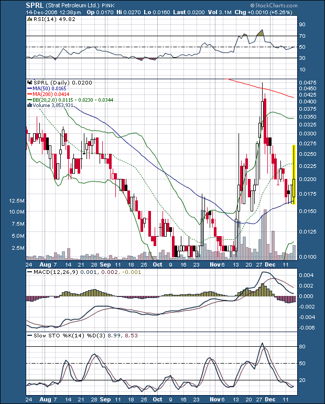Click the -0.002 MACD axis label

tap(306, 307)
